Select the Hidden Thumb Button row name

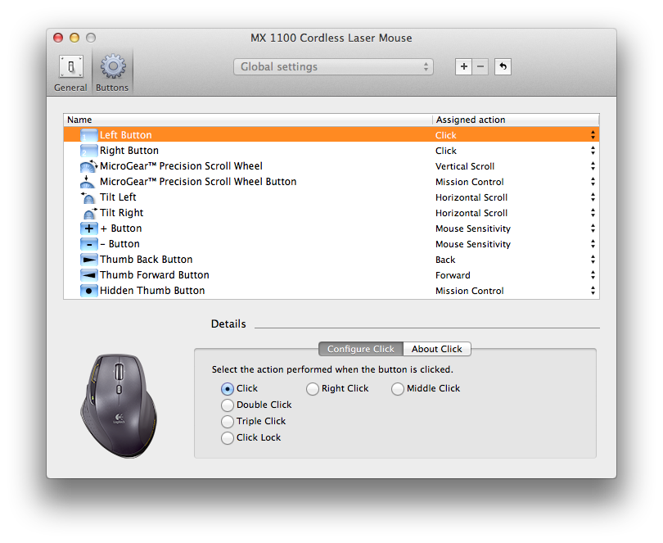[152, 291]
